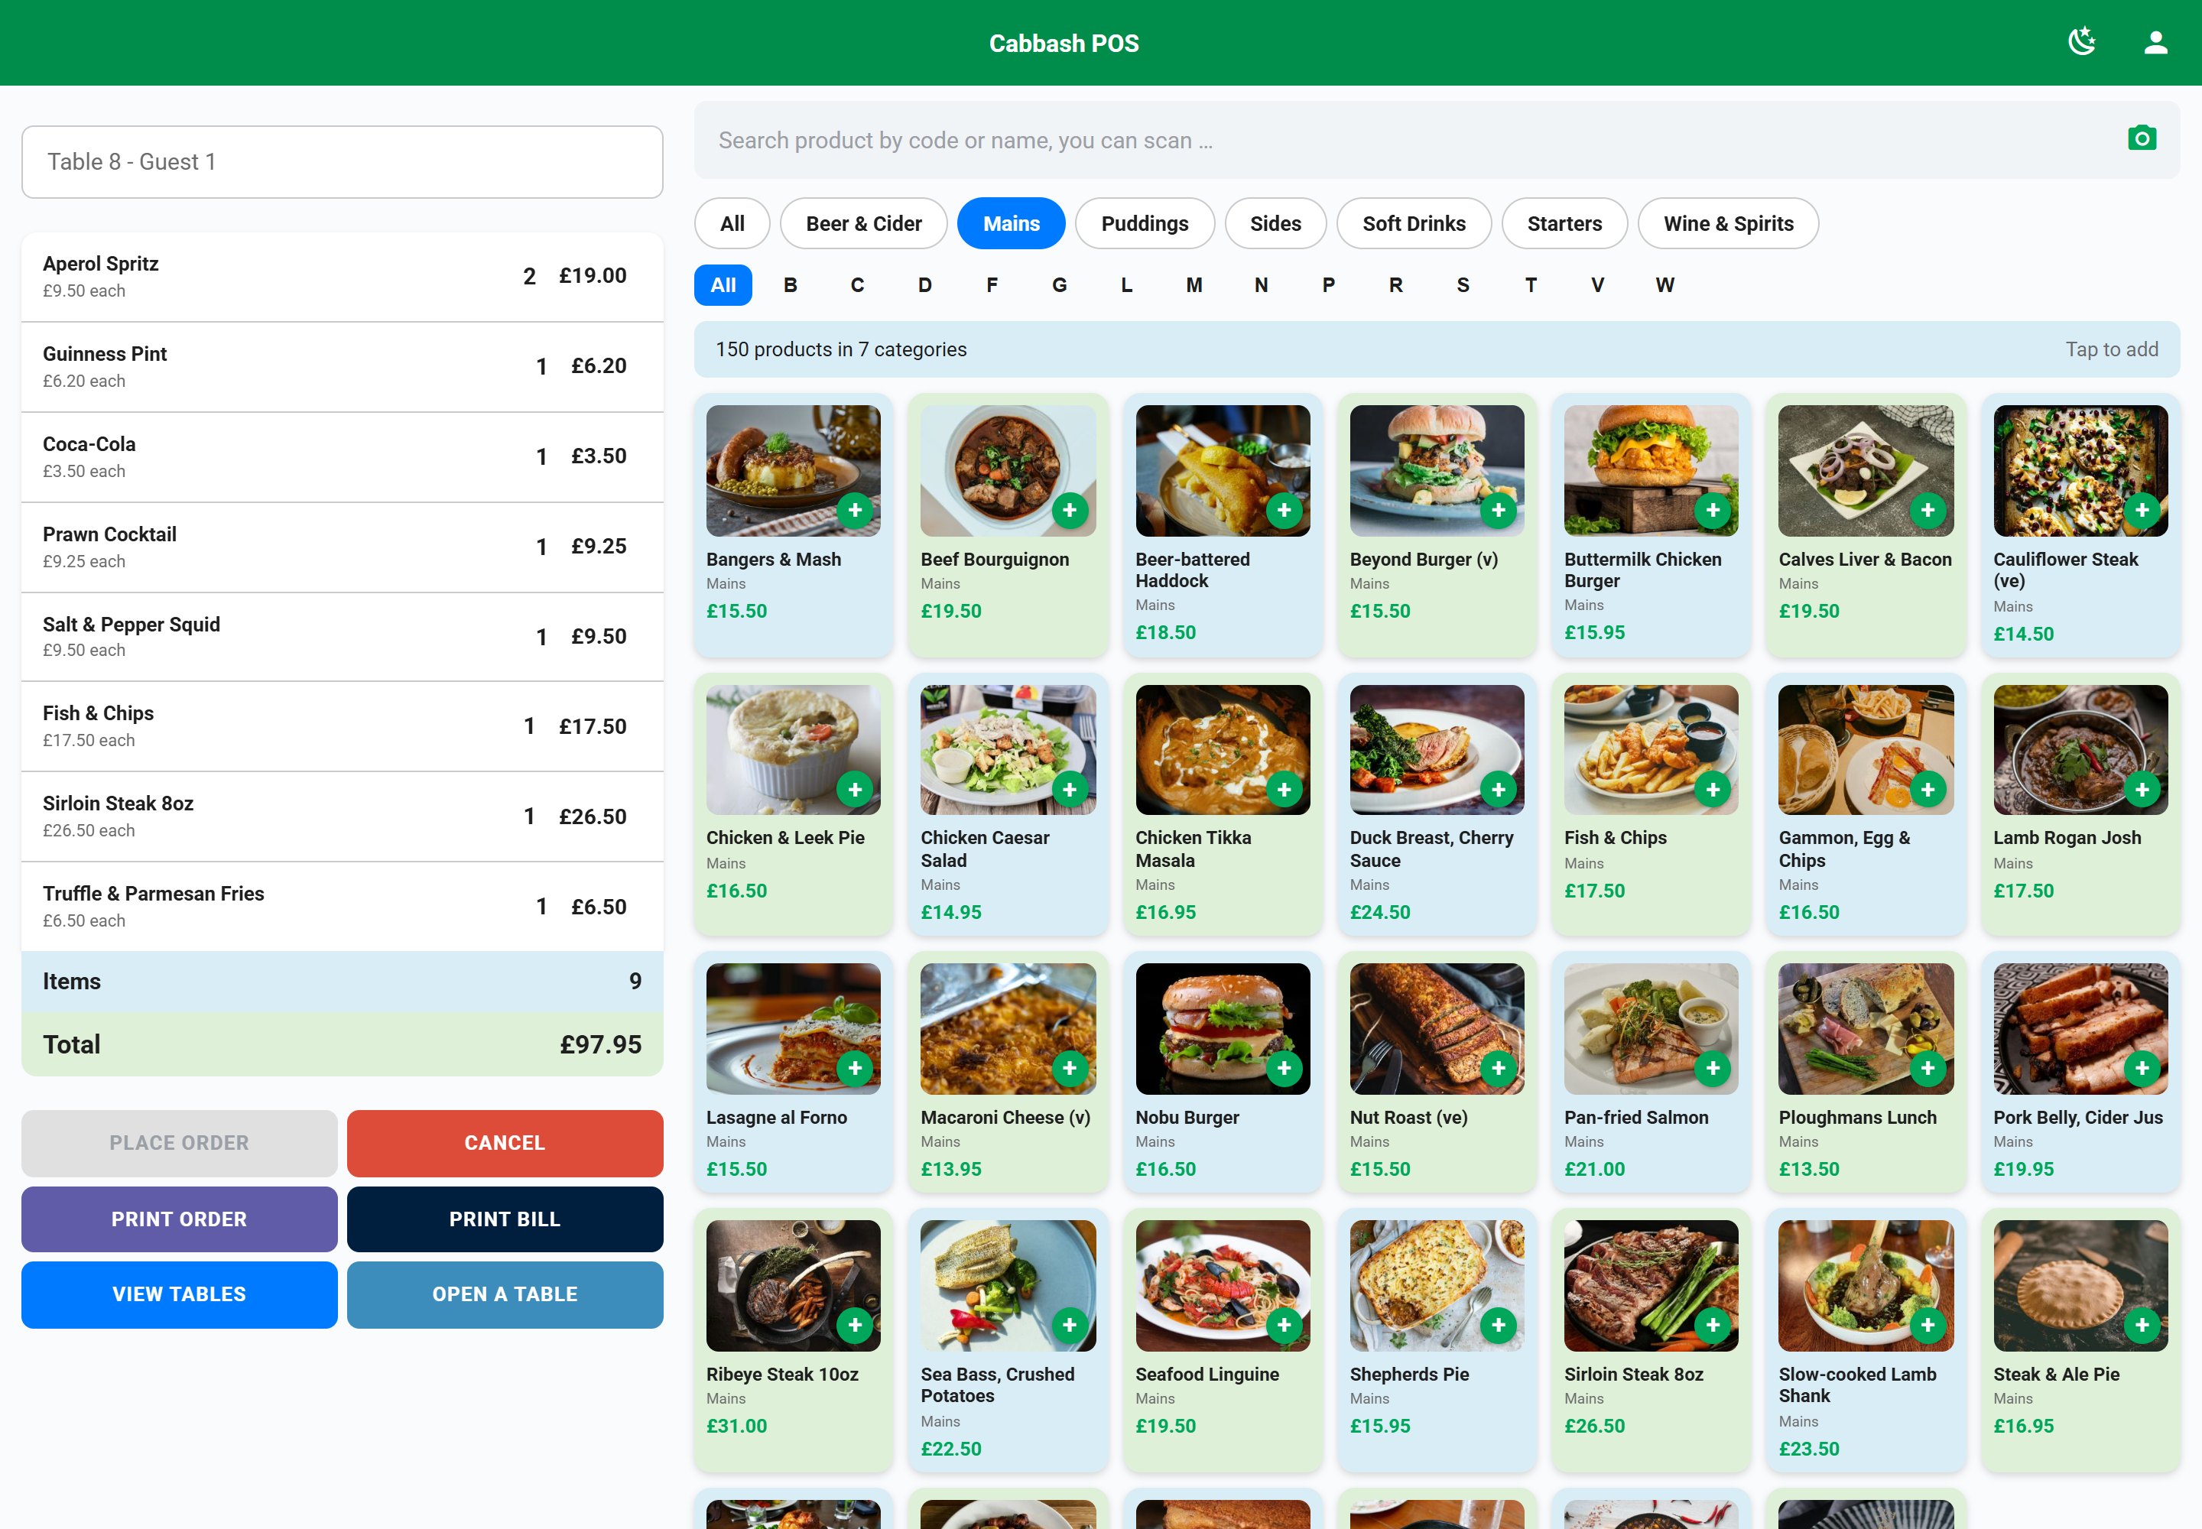Click the Shepherds Pie product image
The image size is (2202, 1529).
click(x=1437, y=1284)
